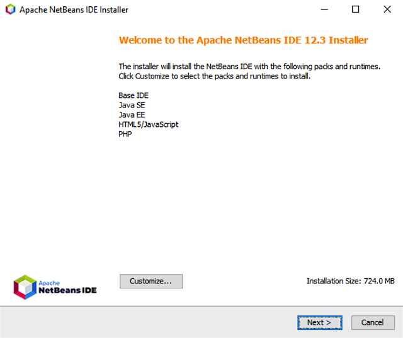Select the 'Base IDE' pack text

[x=133, y=95]
